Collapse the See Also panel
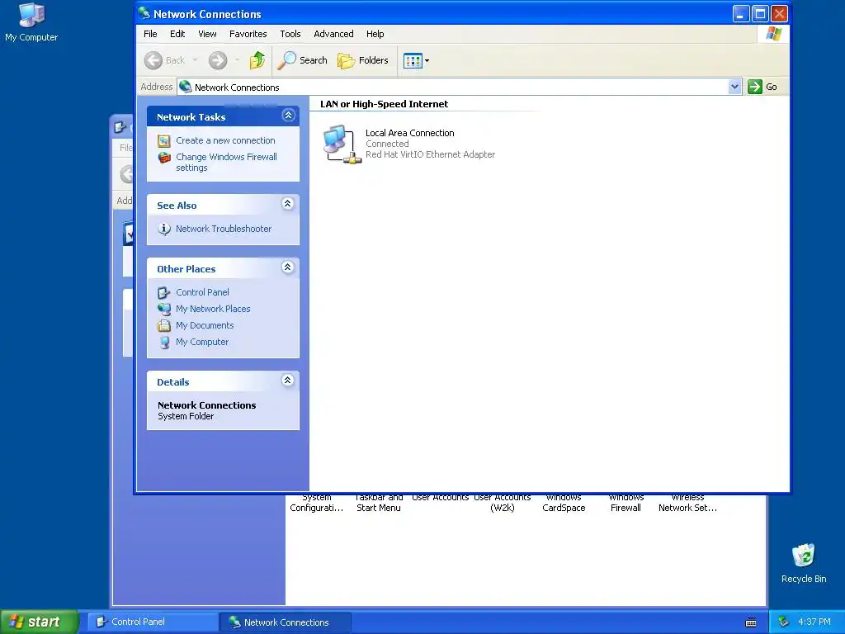 coord(288,203)
